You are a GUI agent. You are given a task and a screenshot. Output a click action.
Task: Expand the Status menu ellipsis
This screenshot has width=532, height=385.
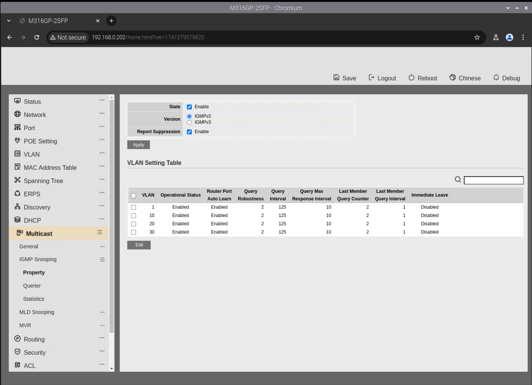[x=102, y=100]
